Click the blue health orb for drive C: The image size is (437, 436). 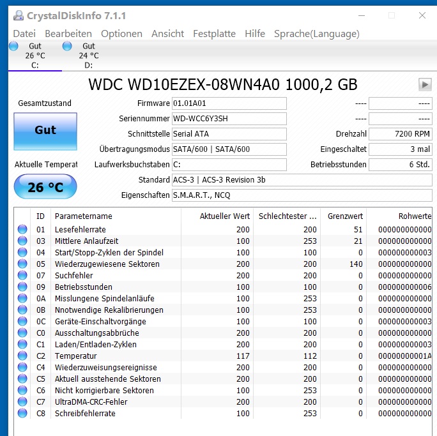pos(13,46)
